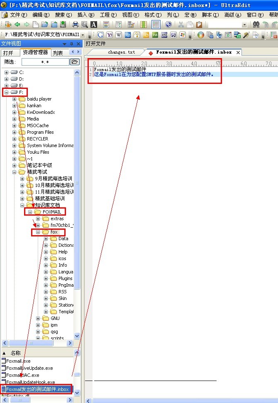The width and height of the screenshot is (278, 403).
Task: Click the cut scissors icon
Action: (x=181, y=25)
